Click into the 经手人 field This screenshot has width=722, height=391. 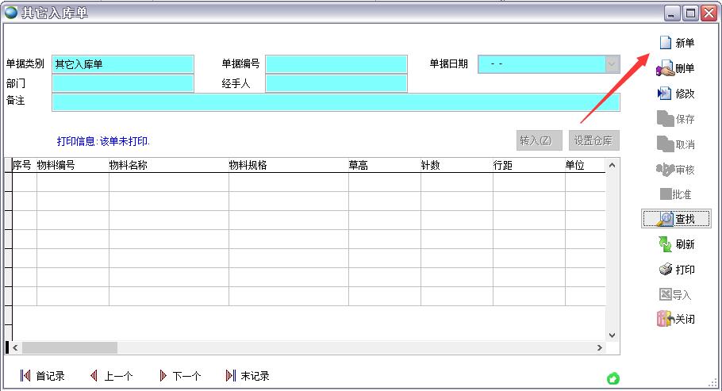point(336,83)
